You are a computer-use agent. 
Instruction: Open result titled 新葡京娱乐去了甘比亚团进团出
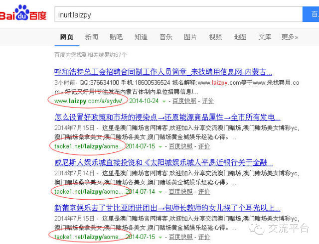tap(167, 208)
